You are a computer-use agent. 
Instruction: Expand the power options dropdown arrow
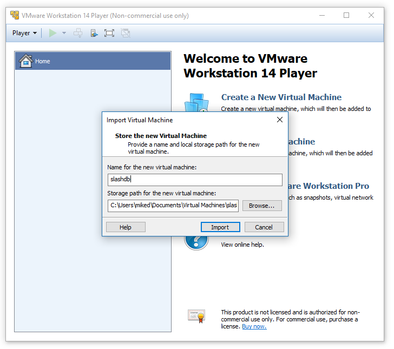[64, 33]
